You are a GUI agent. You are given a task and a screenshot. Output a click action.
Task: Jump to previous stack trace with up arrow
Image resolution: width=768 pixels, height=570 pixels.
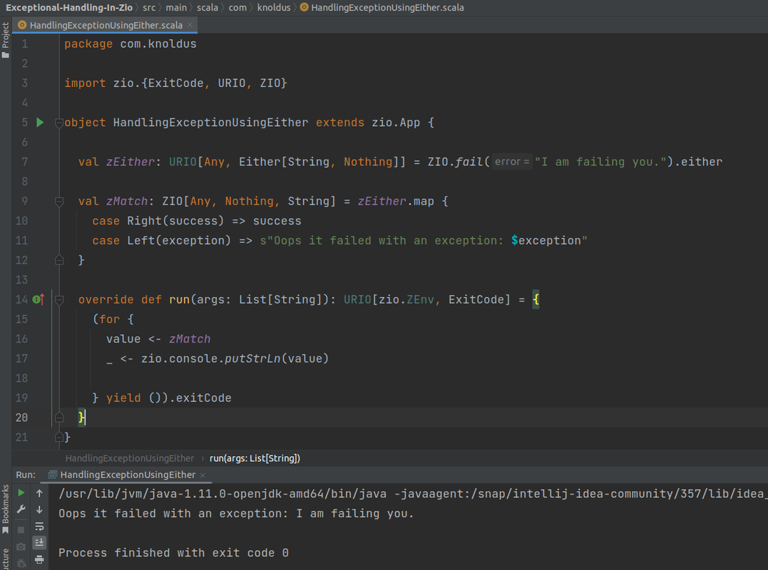click(x=40, y=493)
